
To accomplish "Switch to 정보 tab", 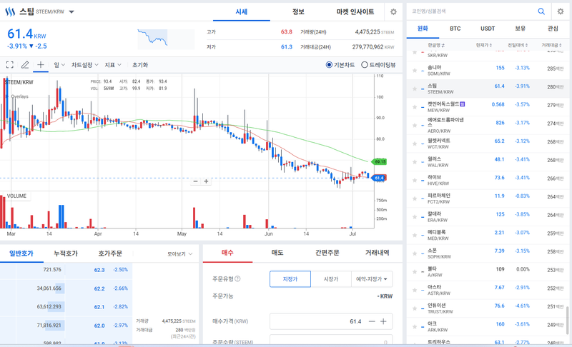I will [x=298, y=11].
